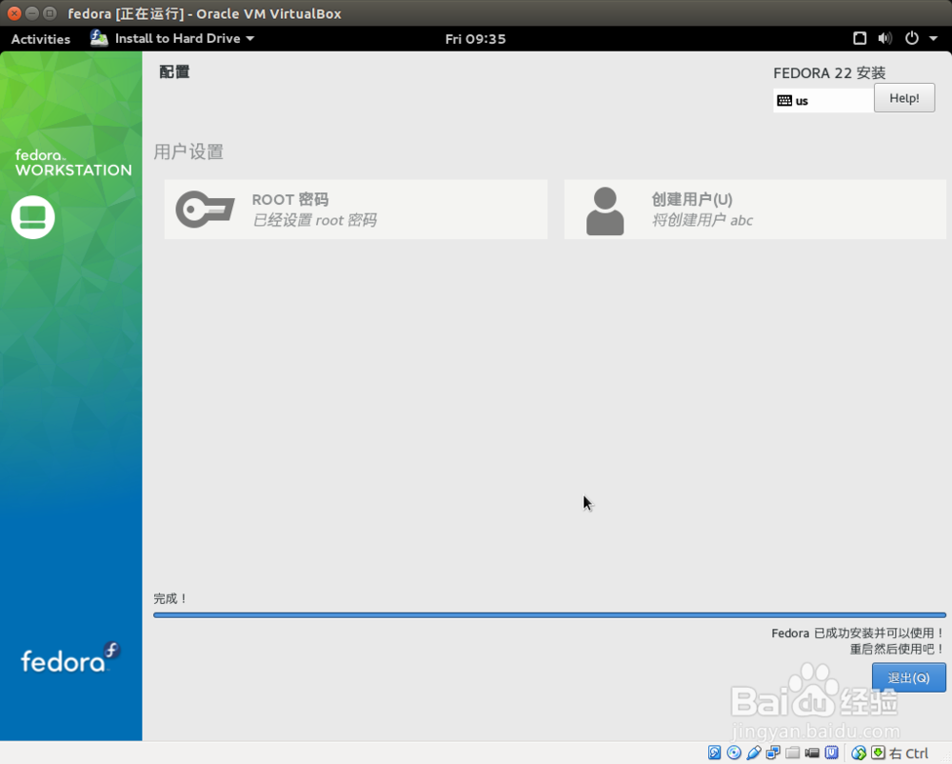Click the 创建用户 person icon

click(605, 211)
